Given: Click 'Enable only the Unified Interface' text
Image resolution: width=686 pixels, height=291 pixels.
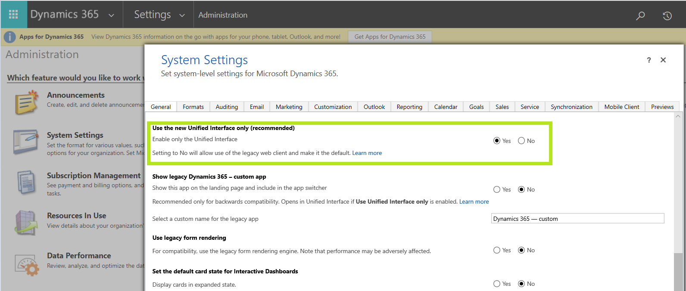Looking at the screenshot, I should pyautogui.click(x=195, y=139).
